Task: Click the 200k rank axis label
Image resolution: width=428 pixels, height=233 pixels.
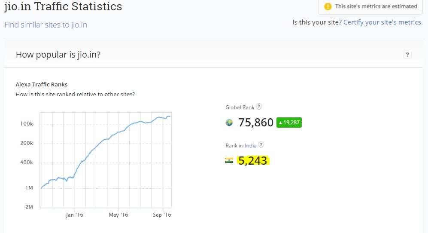Action: [x=27, y=143]
